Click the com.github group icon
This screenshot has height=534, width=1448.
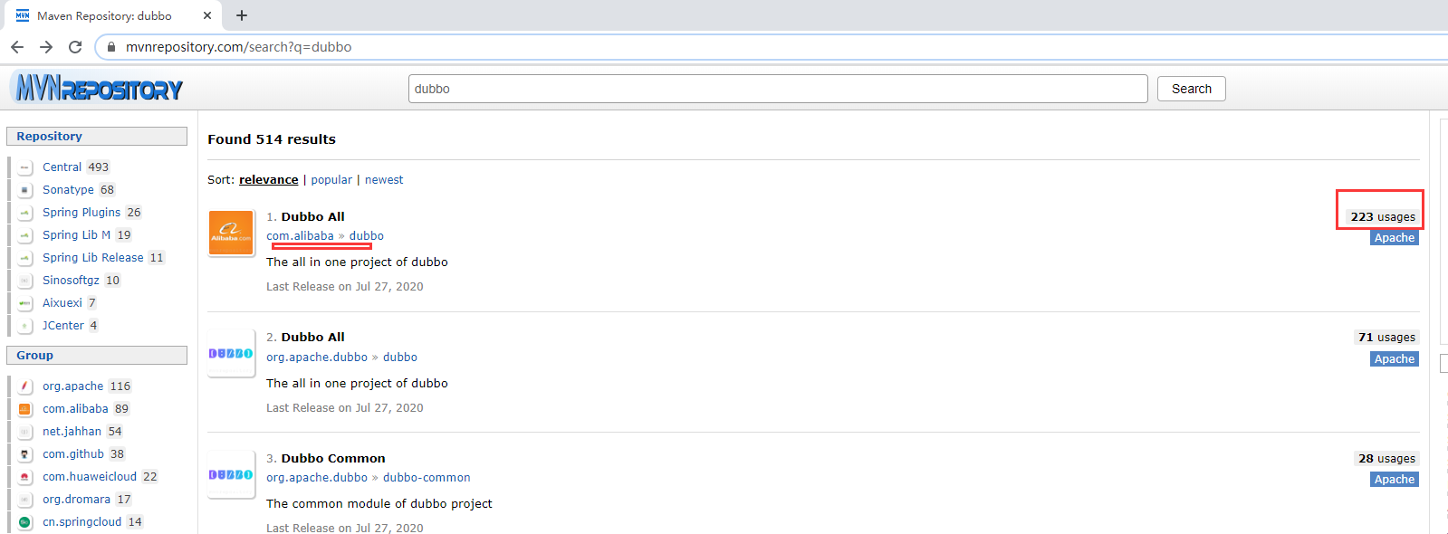[25, 454]
